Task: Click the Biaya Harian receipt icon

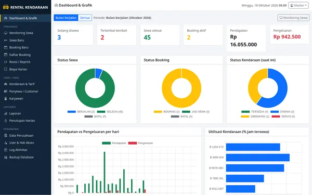Action: (x=6, y=69)
